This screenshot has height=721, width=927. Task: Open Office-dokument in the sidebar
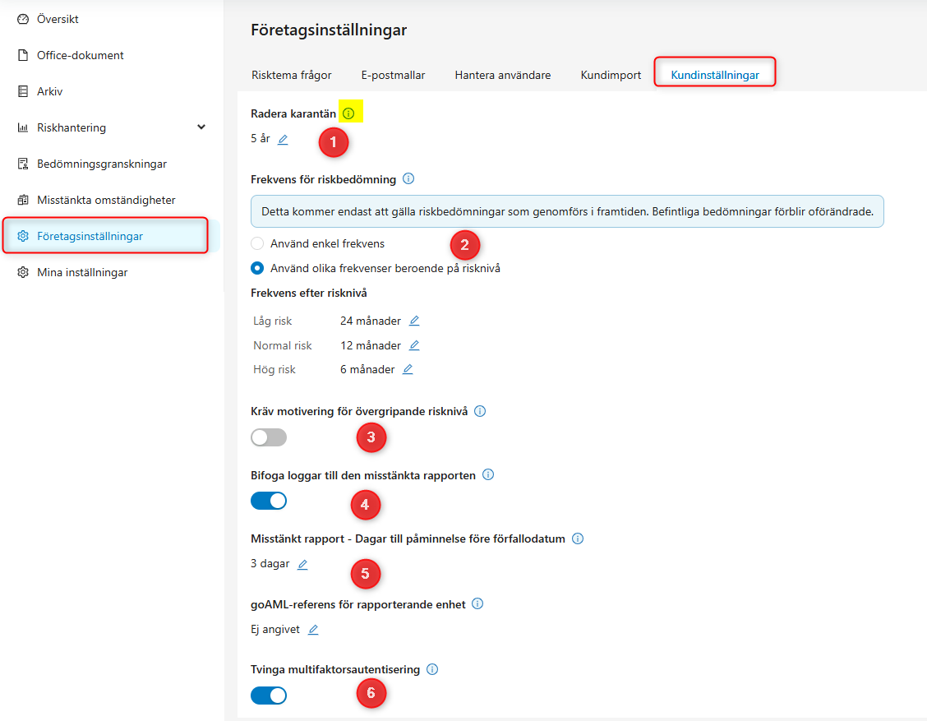[x=81, y=55]
